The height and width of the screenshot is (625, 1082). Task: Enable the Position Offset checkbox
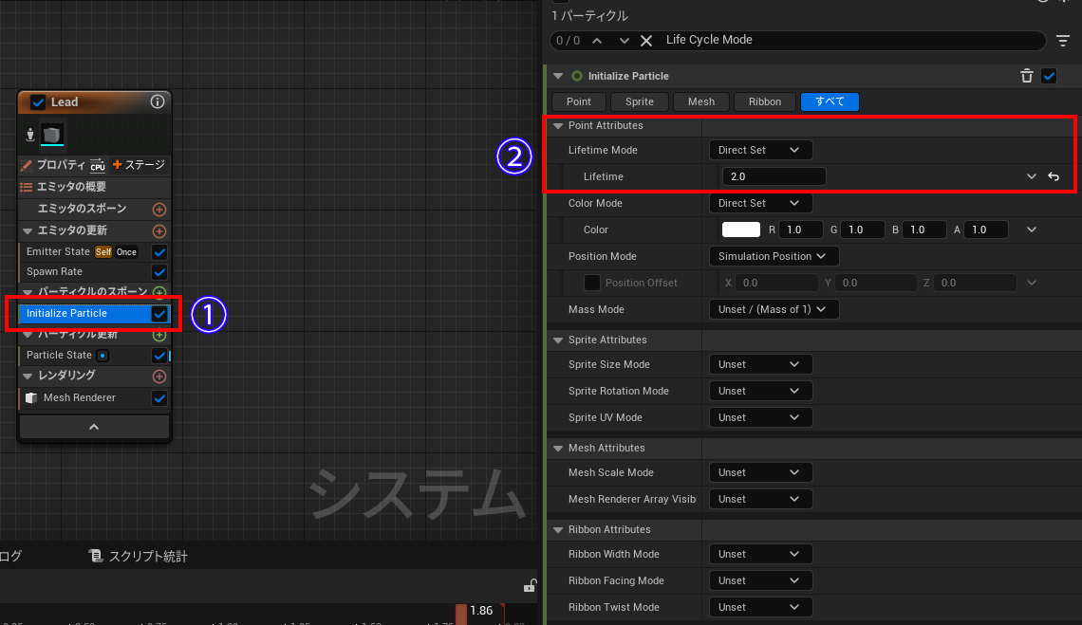point(592,283)
